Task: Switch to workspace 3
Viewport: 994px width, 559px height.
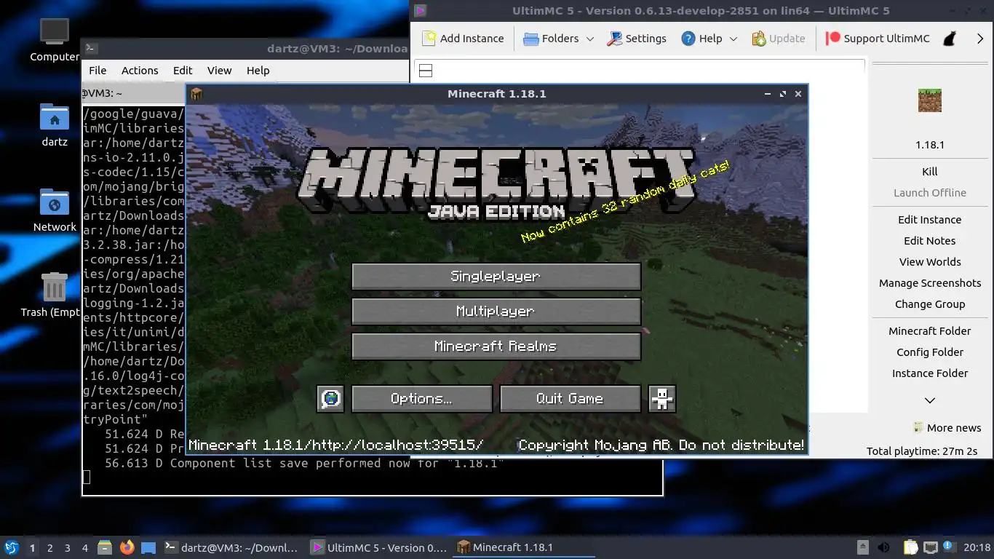Action: pyautogui.click(x=67, y=548)
